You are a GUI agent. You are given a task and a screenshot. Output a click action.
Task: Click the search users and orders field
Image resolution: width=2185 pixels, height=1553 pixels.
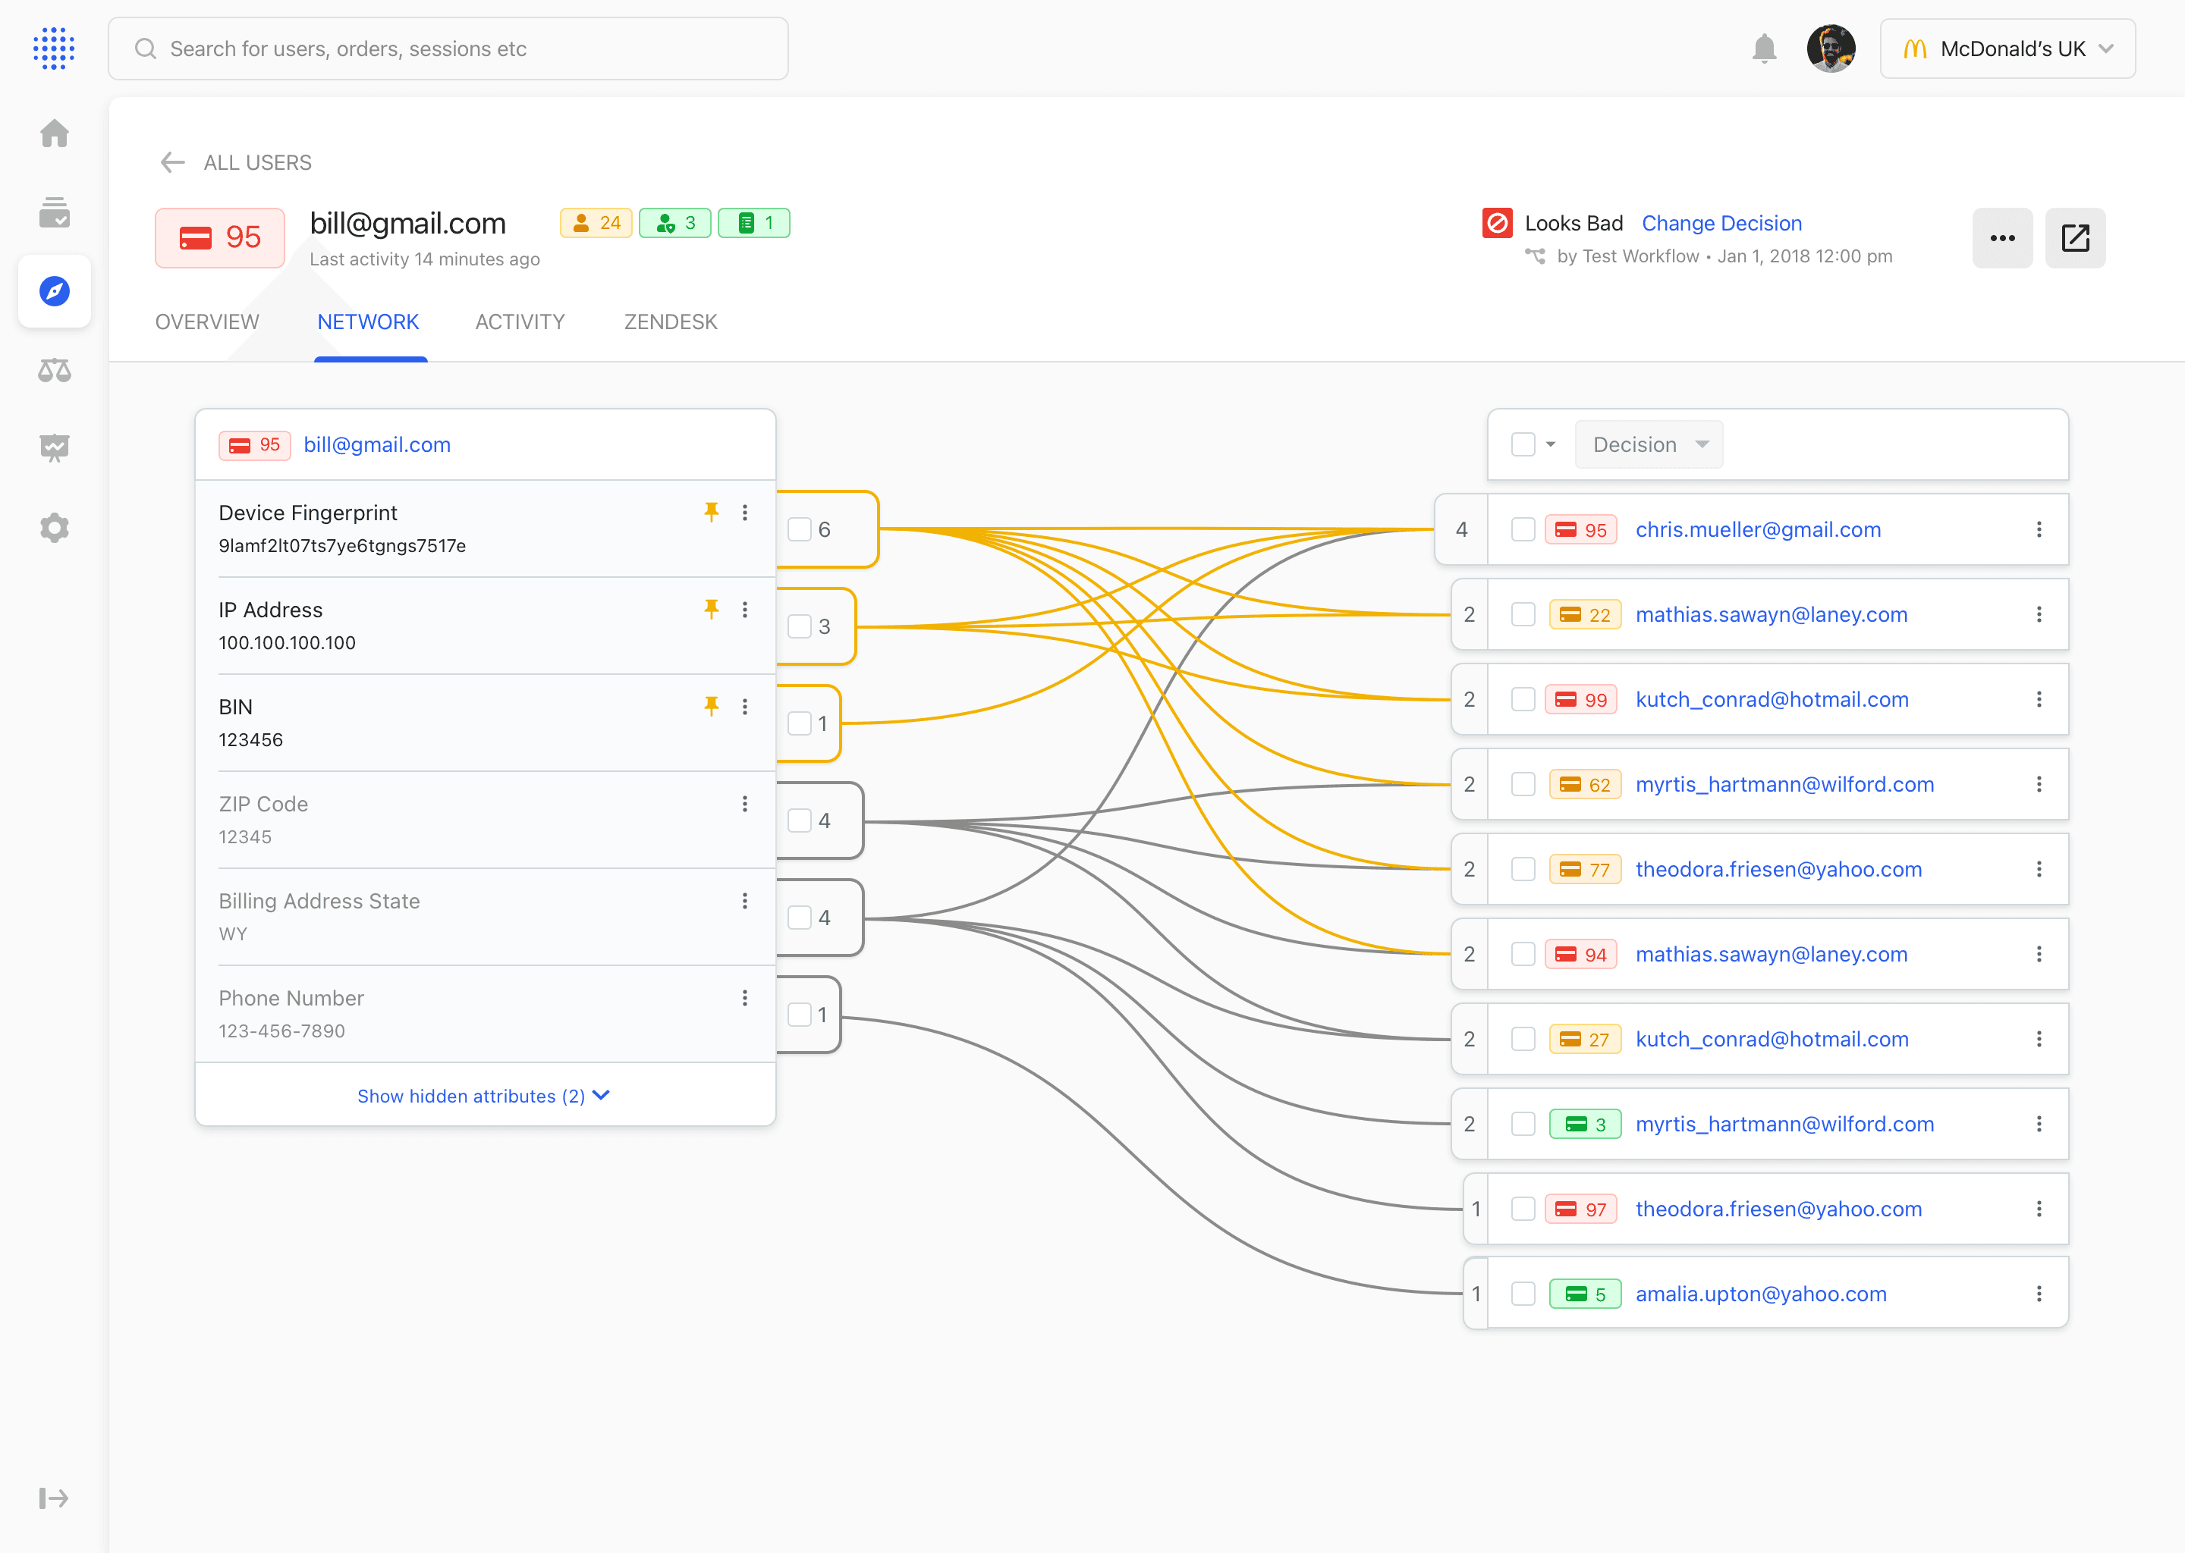tap(448, 49)
